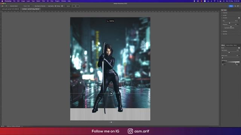Toggle the Path Blur checkbox
241x135 pixels.
(x=239, y=31)
